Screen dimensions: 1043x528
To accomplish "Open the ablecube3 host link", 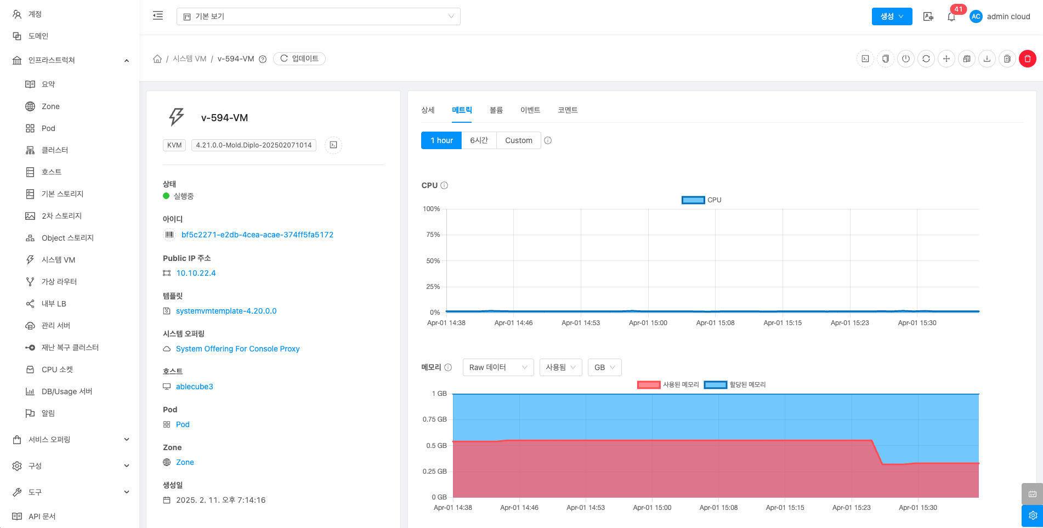I will coord(194,387).
